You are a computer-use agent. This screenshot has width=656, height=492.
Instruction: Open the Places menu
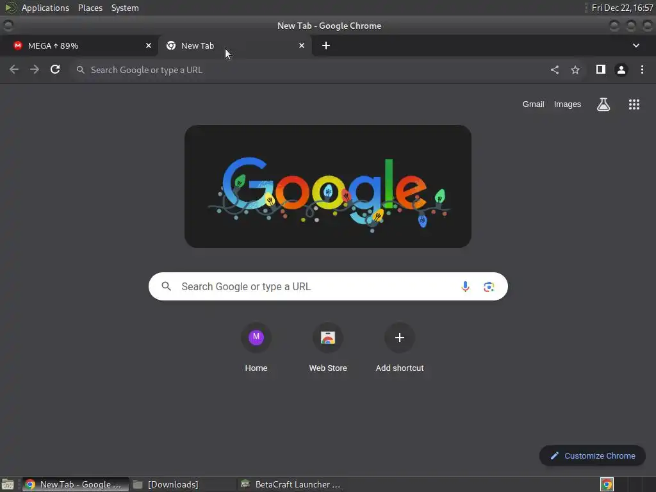[90, 8]
